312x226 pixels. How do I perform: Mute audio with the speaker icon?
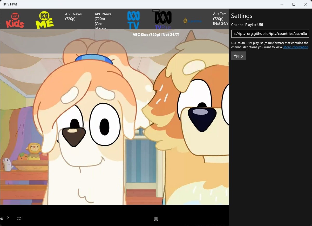click(x=2, y=219)
